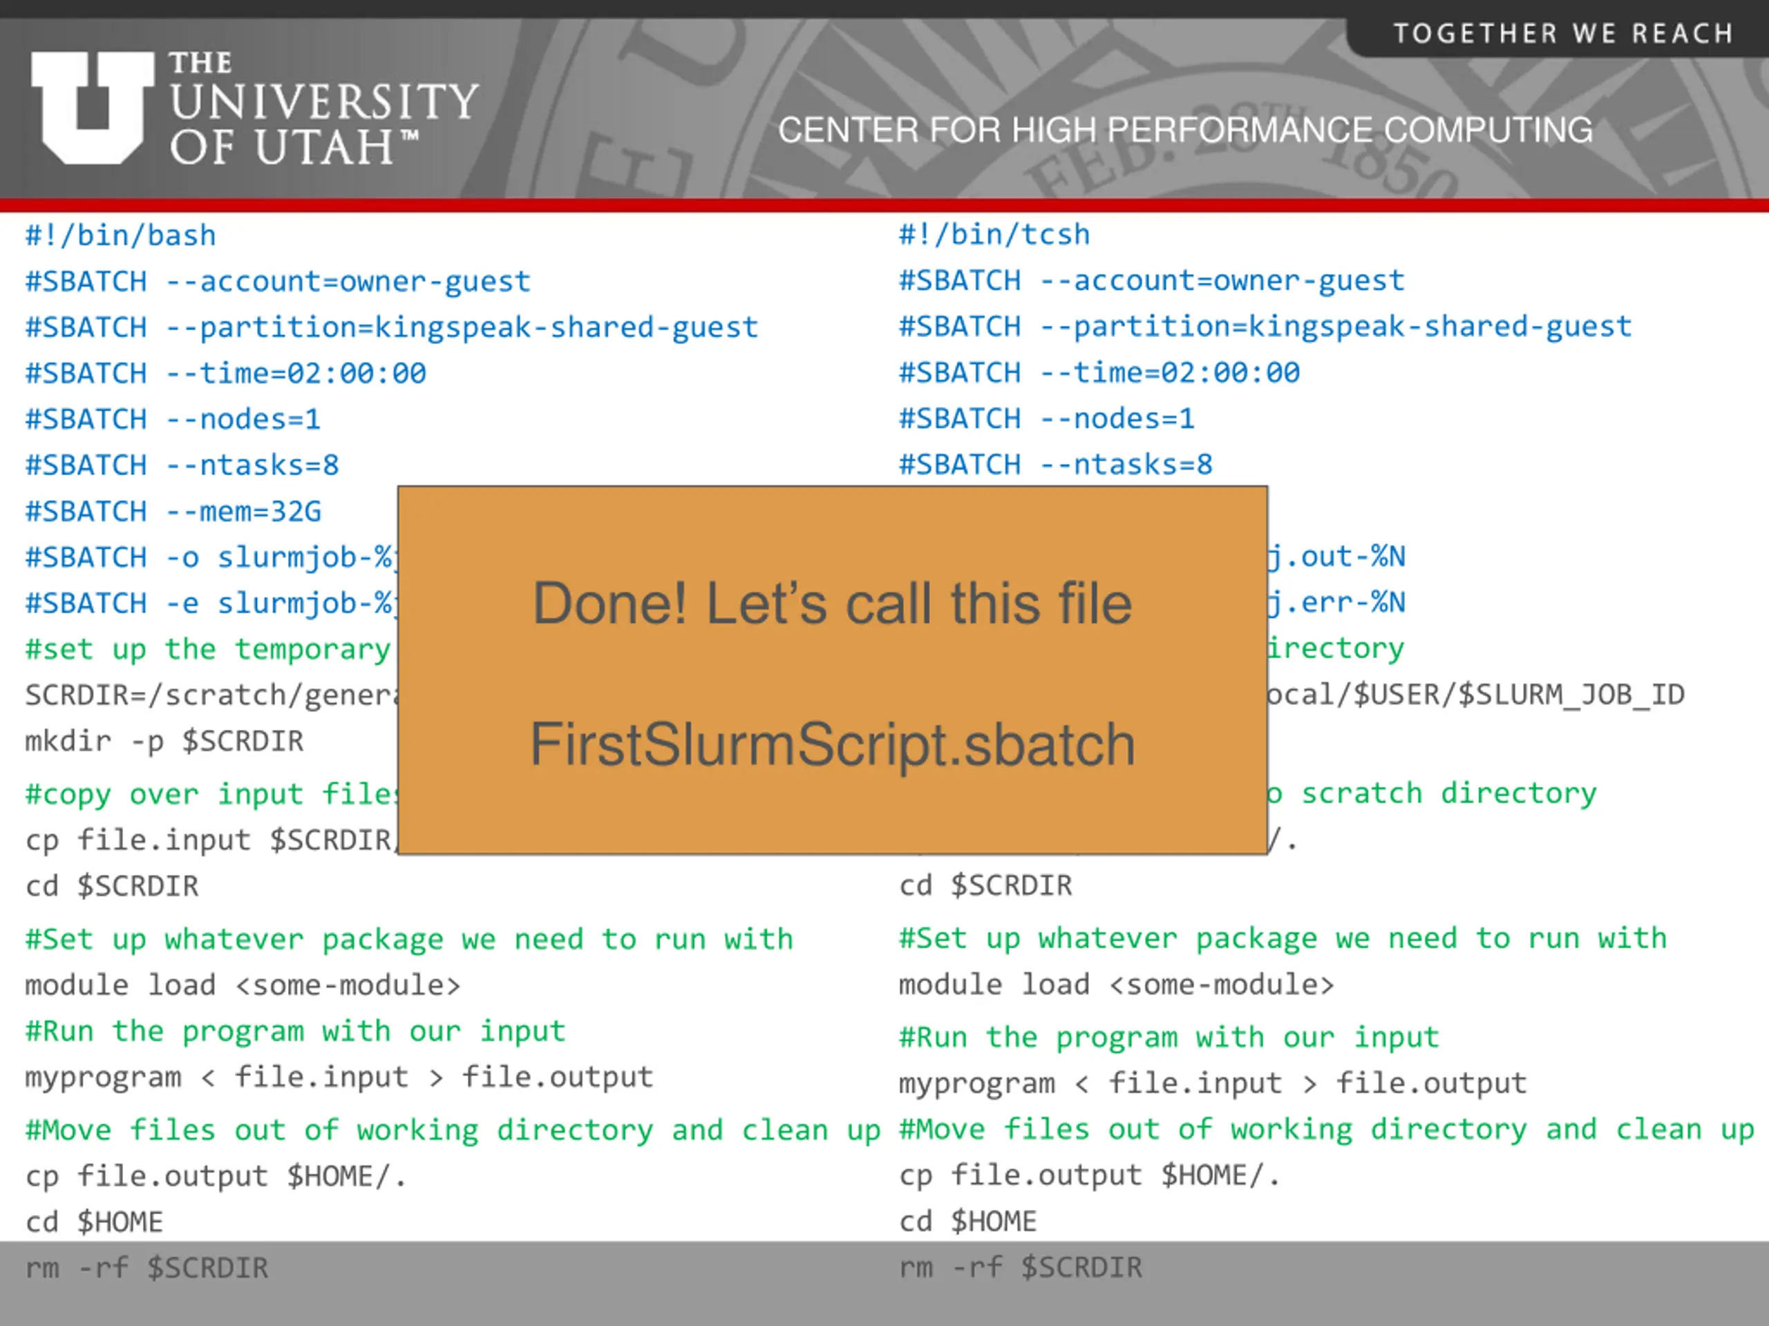Click 'The University of Utah' wordmark text

[x=323, y=108]
